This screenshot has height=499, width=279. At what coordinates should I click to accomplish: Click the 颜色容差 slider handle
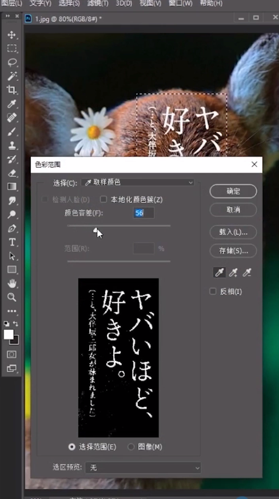coord(95,229)
